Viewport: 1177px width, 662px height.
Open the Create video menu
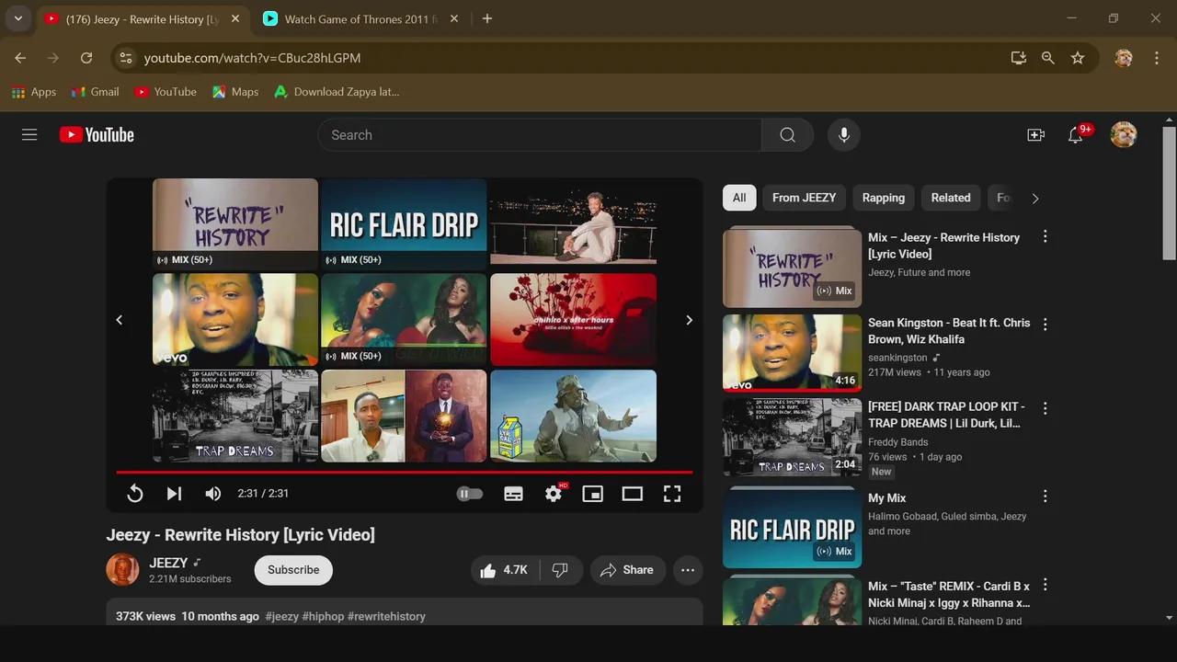coord(1035,135)
